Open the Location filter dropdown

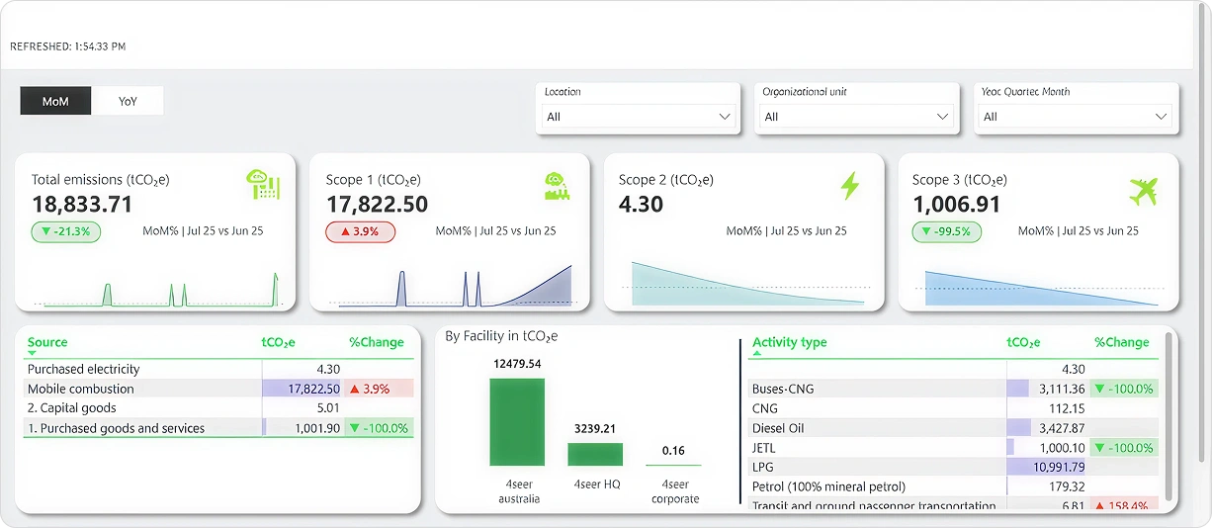tap(639, 117)
